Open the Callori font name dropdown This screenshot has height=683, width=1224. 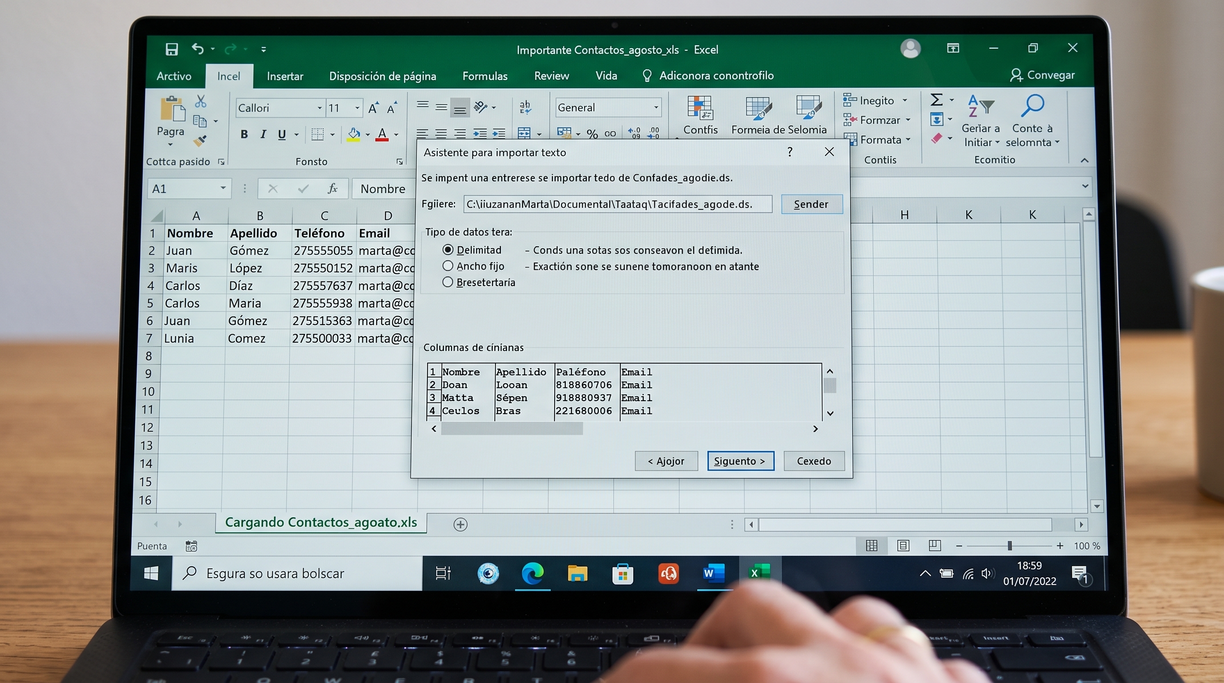click(x=320, y=108)
